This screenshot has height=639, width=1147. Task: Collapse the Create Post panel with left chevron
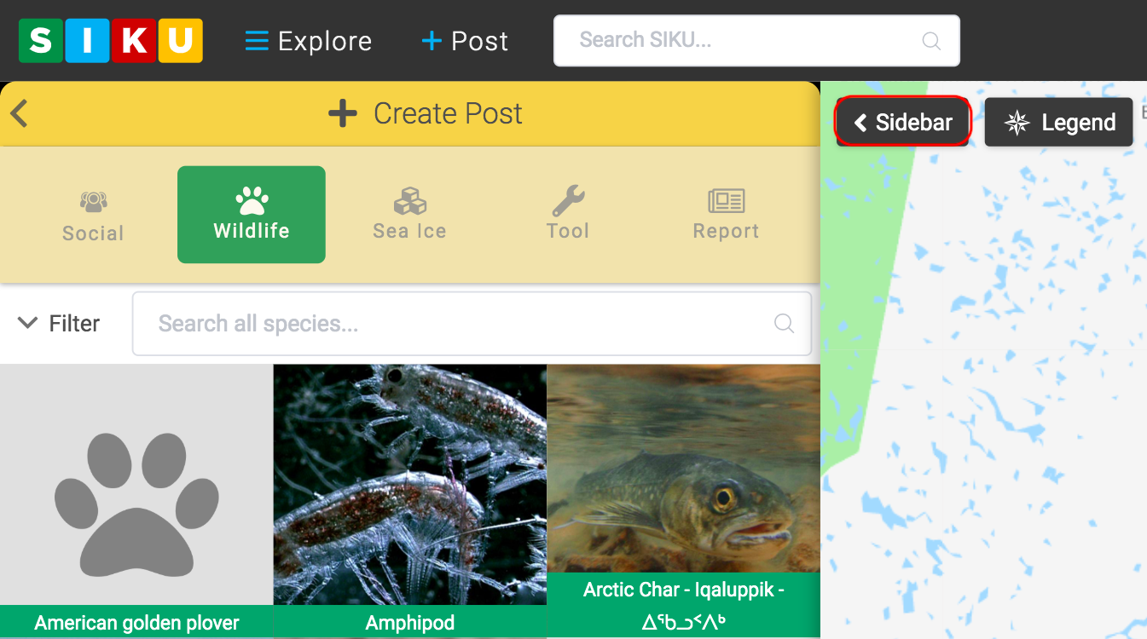click(x=19, y=112)
